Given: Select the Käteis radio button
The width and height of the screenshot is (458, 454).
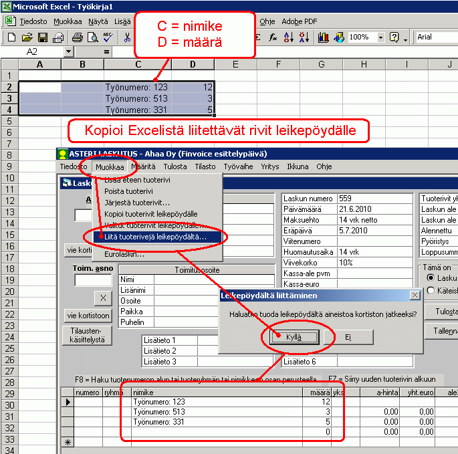Looking at the screenshot, I should coord(431,290).
